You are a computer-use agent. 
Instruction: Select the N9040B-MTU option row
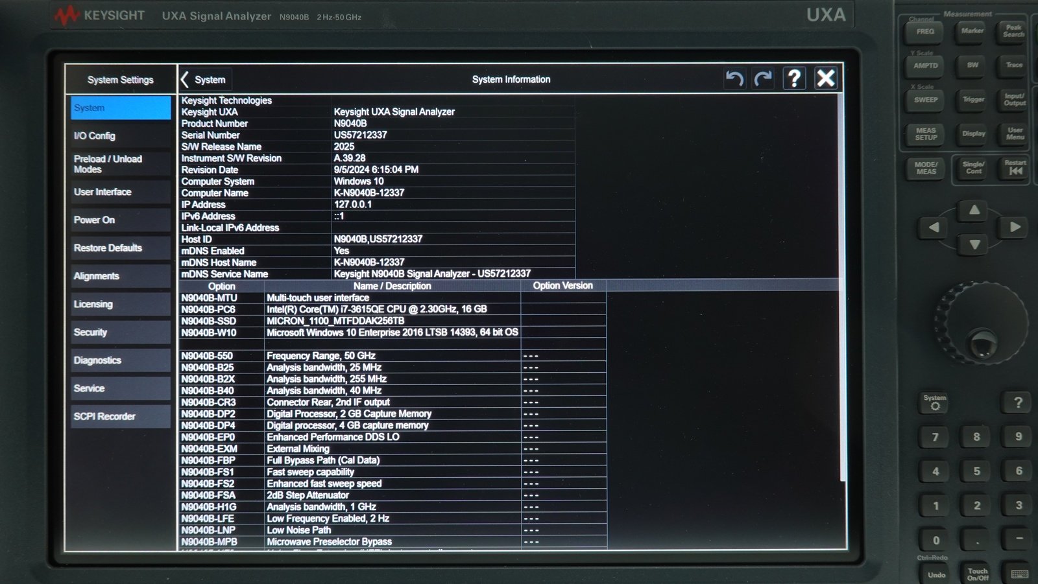click(x=392, y=298)
